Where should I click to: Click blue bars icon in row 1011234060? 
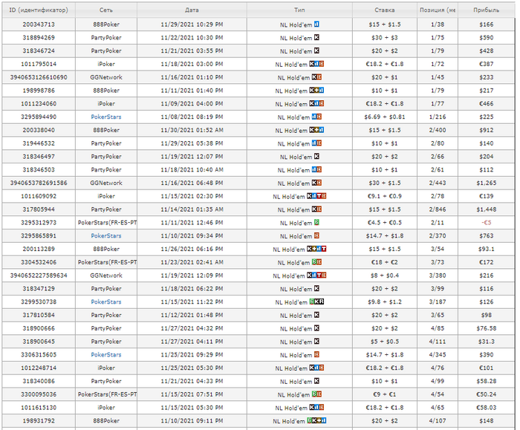click(316, 104)
